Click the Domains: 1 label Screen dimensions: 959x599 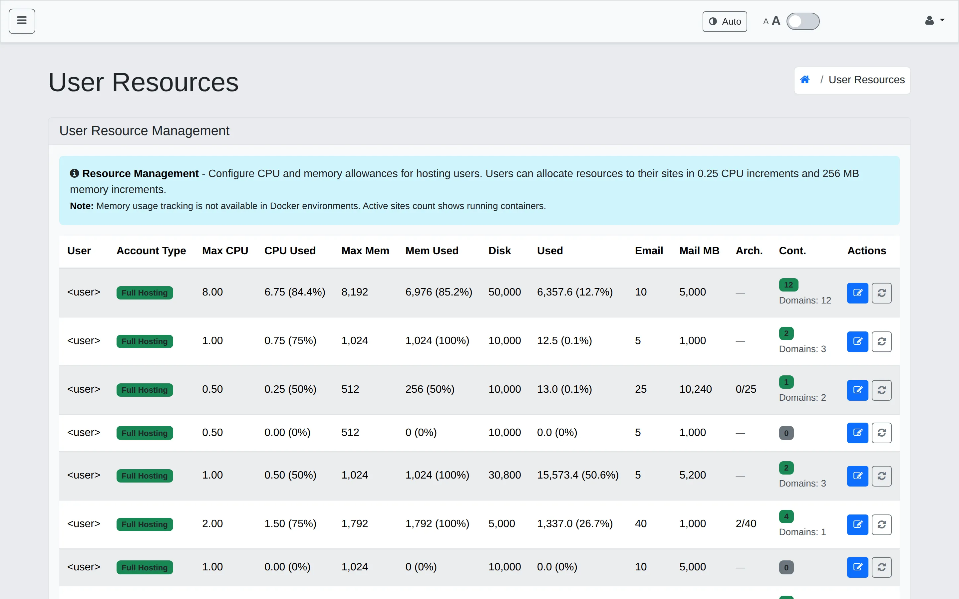[802, 532]
